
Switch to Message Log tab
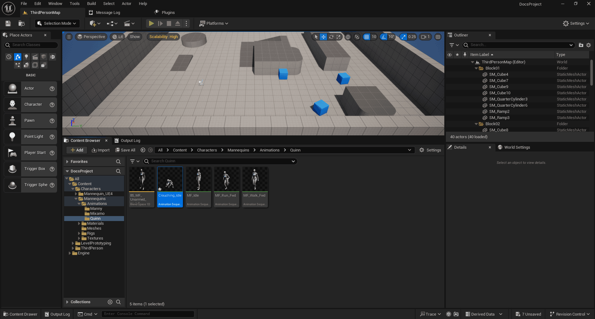click(108, 13)
